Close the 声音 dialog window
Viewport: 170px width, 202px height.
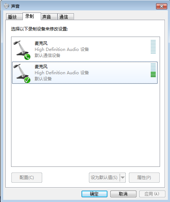(161, 6)
